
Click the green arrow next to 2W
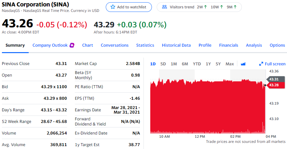pyautogui.click(x=205, y=7)
